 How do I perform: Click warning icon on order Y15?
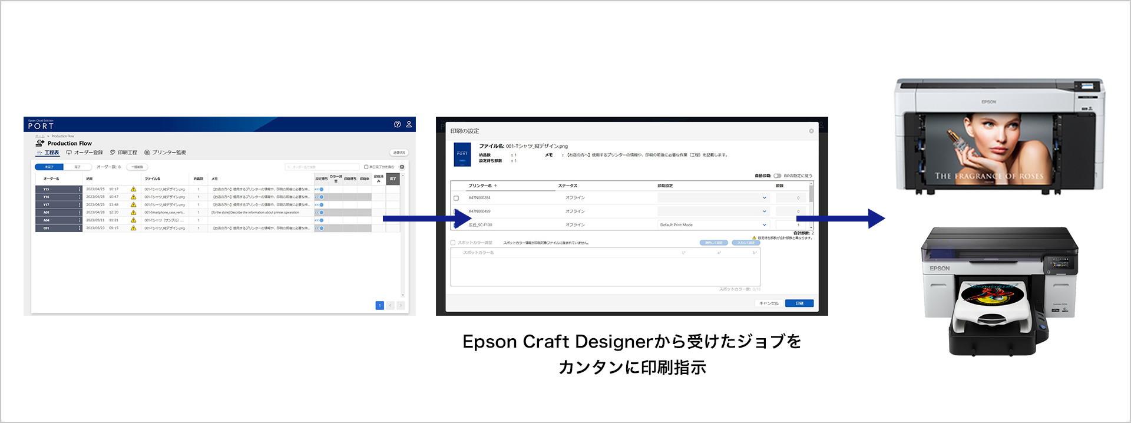point(133,189)
